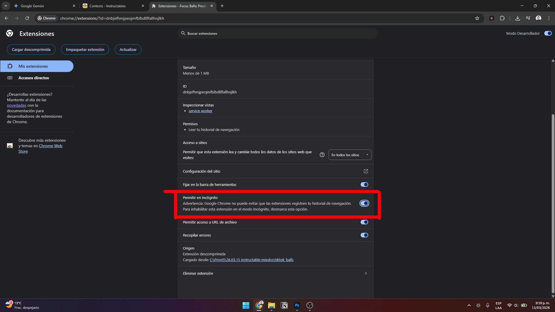Screen dimensions: 555x312
Task: Click the search magnifier icon in Buscar extensiones
Action: pos(183,33)
